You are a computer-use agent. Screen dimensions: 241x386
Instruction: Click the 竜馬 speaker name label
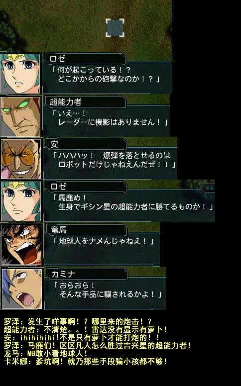point(59,230)
